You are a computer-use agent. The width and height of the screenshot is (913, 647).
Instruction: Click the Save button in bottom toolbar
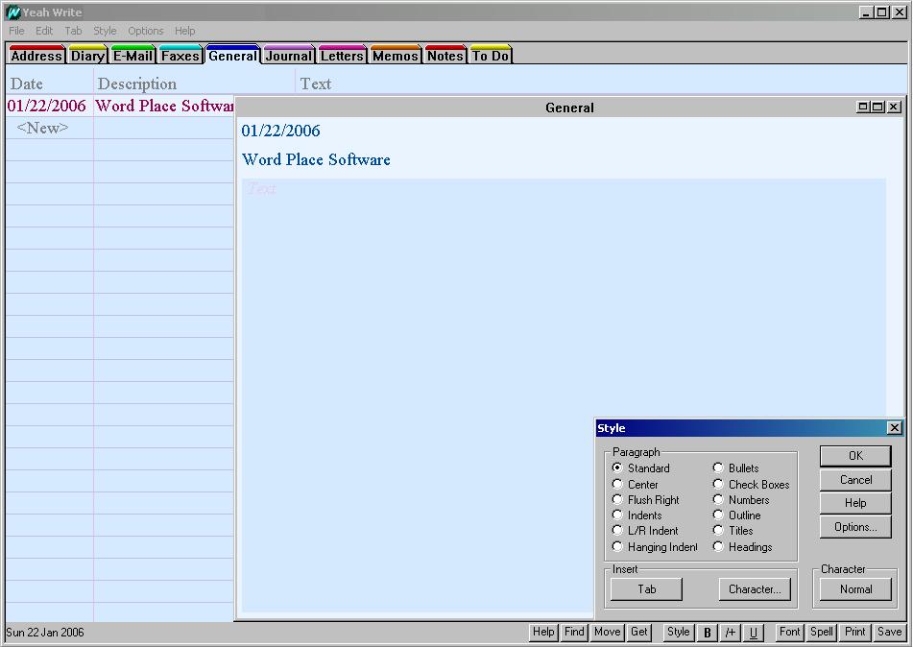889,632
